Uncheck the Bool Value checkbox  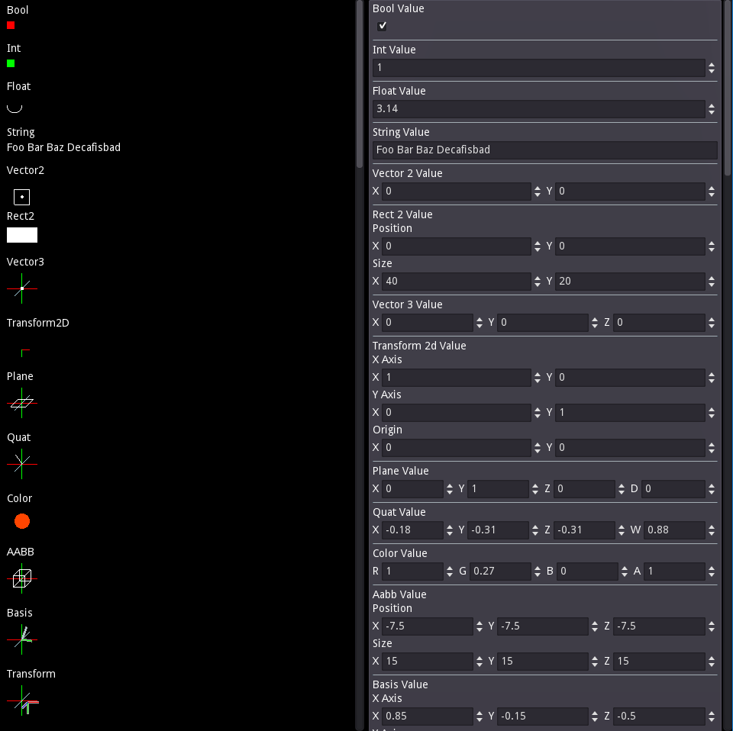pyautogui.click(x=382, y=26)
